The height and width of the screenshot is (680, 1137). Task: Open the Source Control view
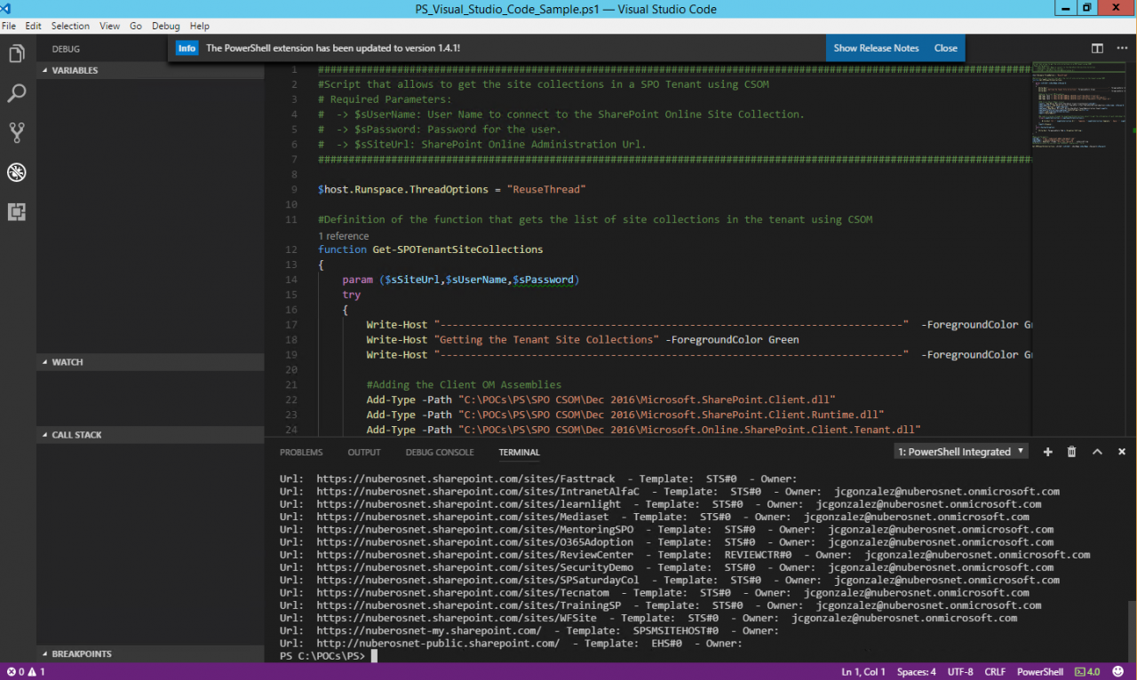16,133
